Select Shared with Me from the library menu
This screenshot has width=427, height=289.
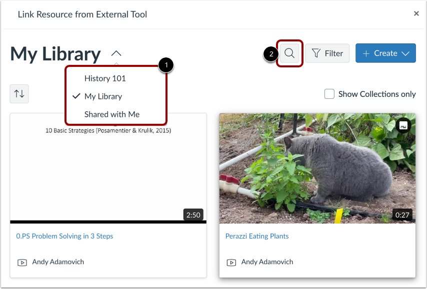pyautogui.click(x=111, y=114)
